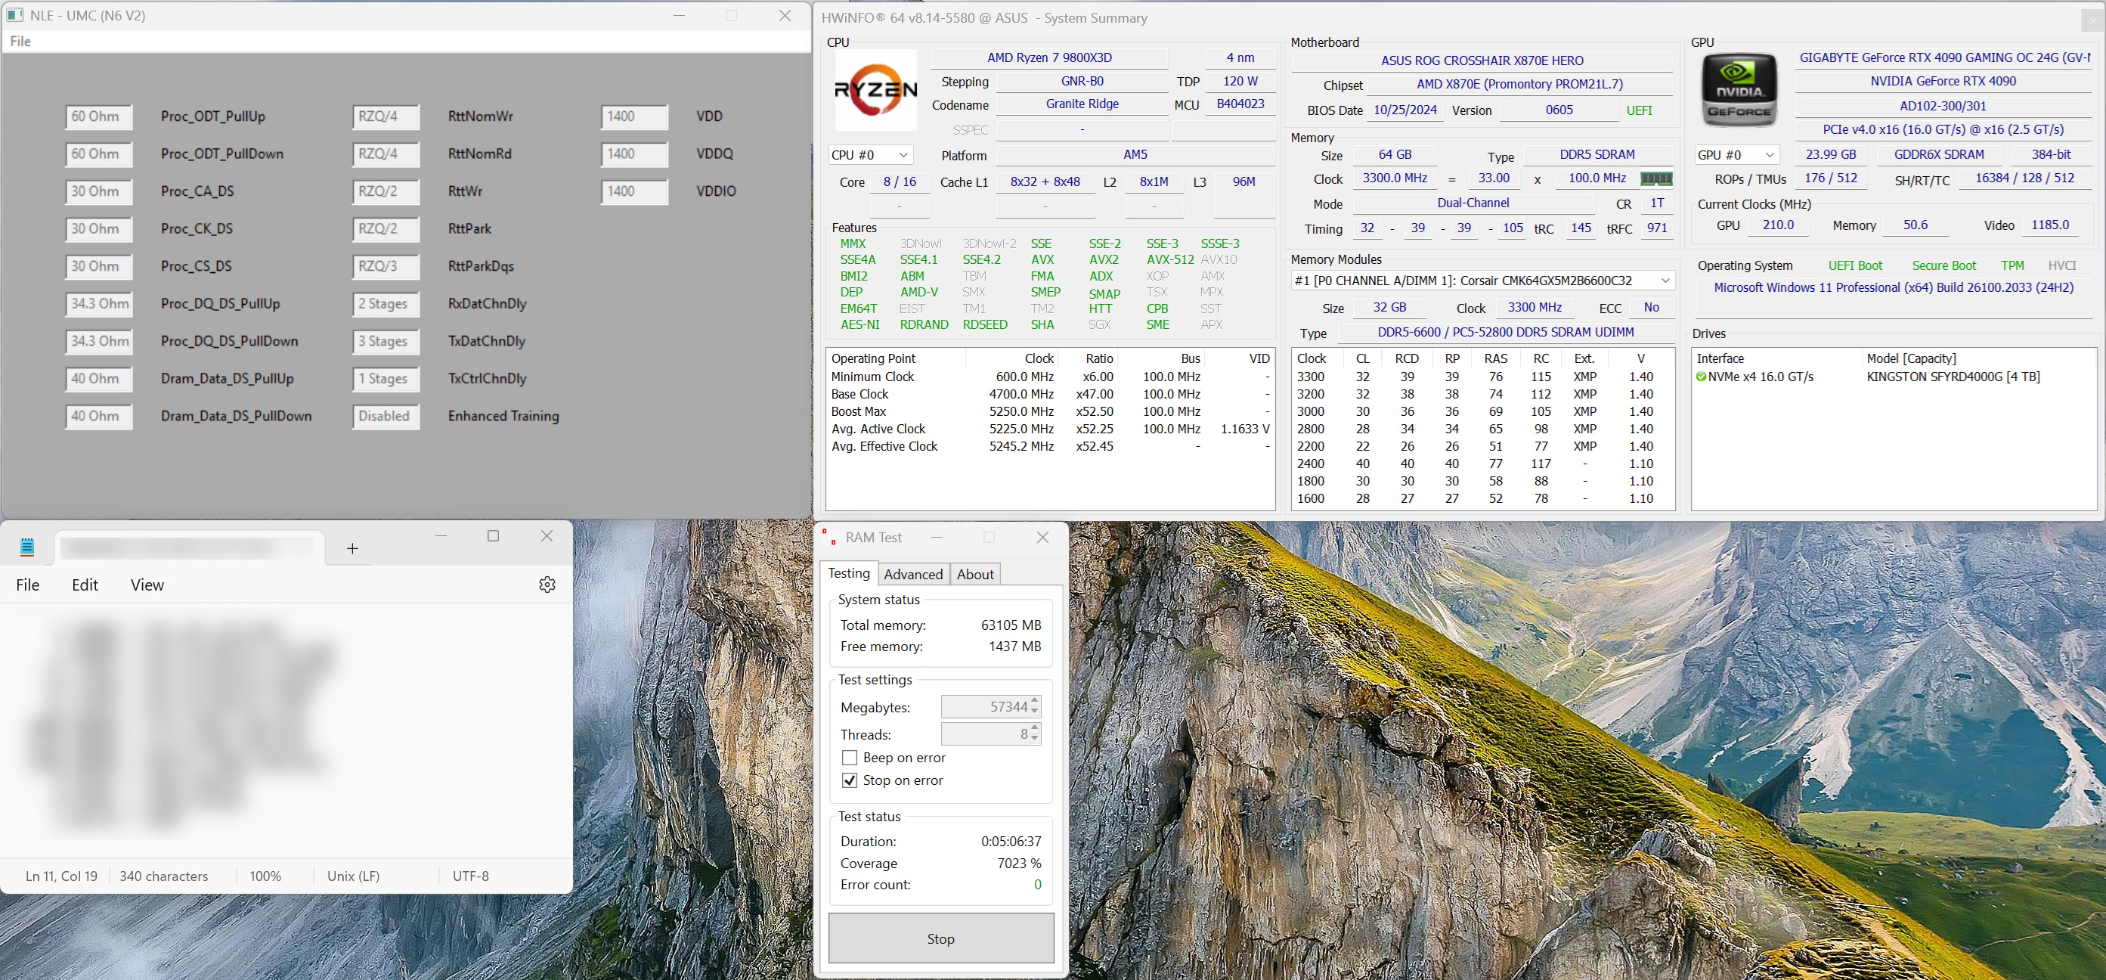Click the Notepad app icon in tab bar
Image resolution: width=2106 pixels, height=980 pixels.
click(27, 547)
